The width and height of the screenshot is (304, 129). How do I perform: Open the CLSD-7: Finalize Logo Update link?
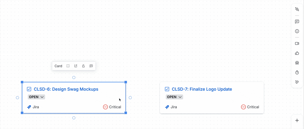202,89
